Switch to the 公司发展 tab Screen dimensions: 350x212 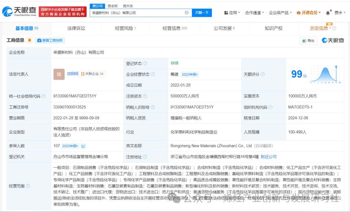point(224,28)
